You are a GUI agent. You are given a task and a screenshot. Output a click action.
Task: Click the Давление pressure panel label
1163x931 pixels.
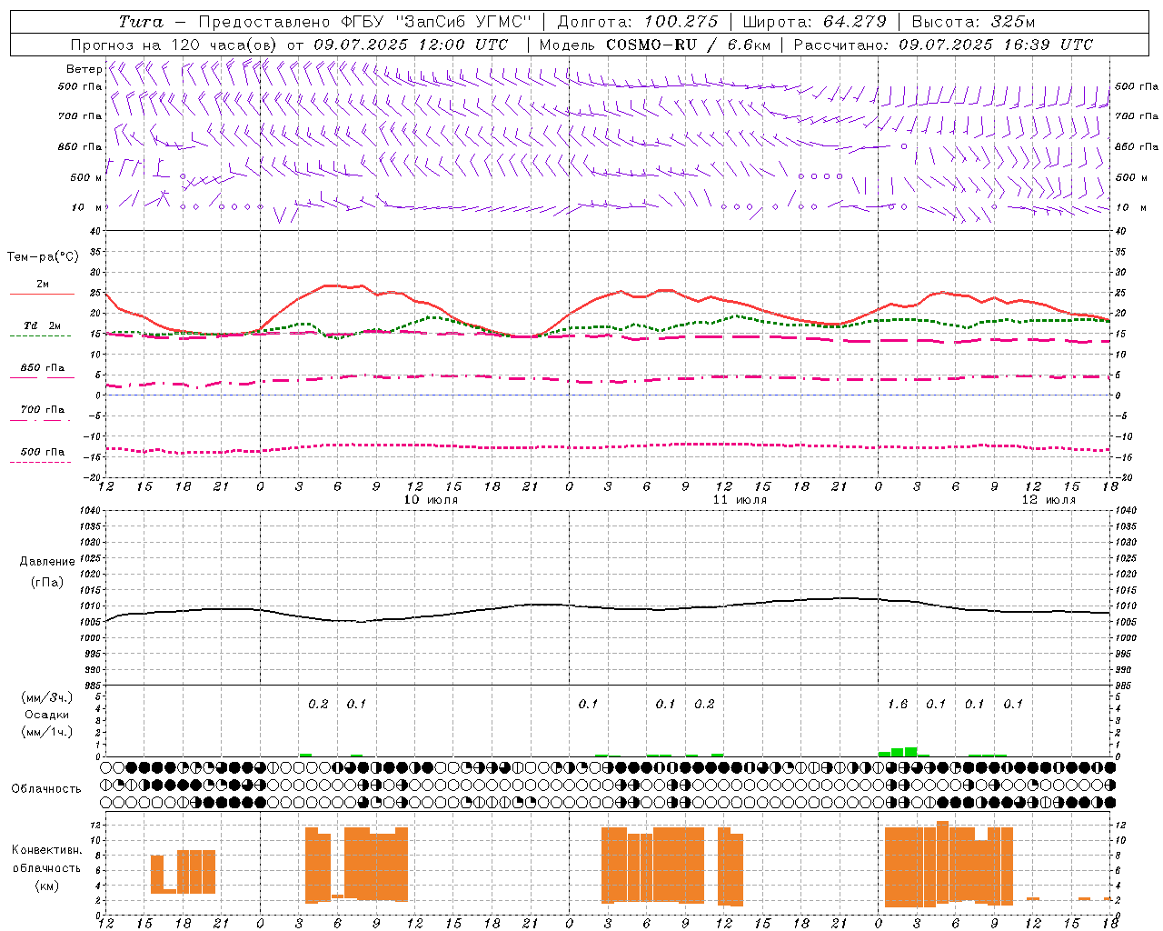(x=47, y=562)
